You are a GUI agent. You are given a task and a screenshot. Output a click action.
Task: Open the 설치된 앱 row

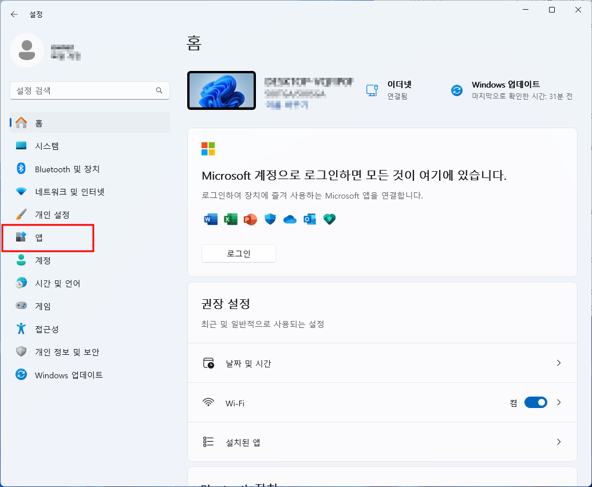pos(382,442)
